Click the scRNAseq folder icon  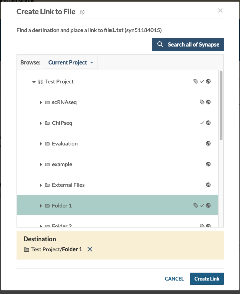pyautogui.click(x=48, y=102)
